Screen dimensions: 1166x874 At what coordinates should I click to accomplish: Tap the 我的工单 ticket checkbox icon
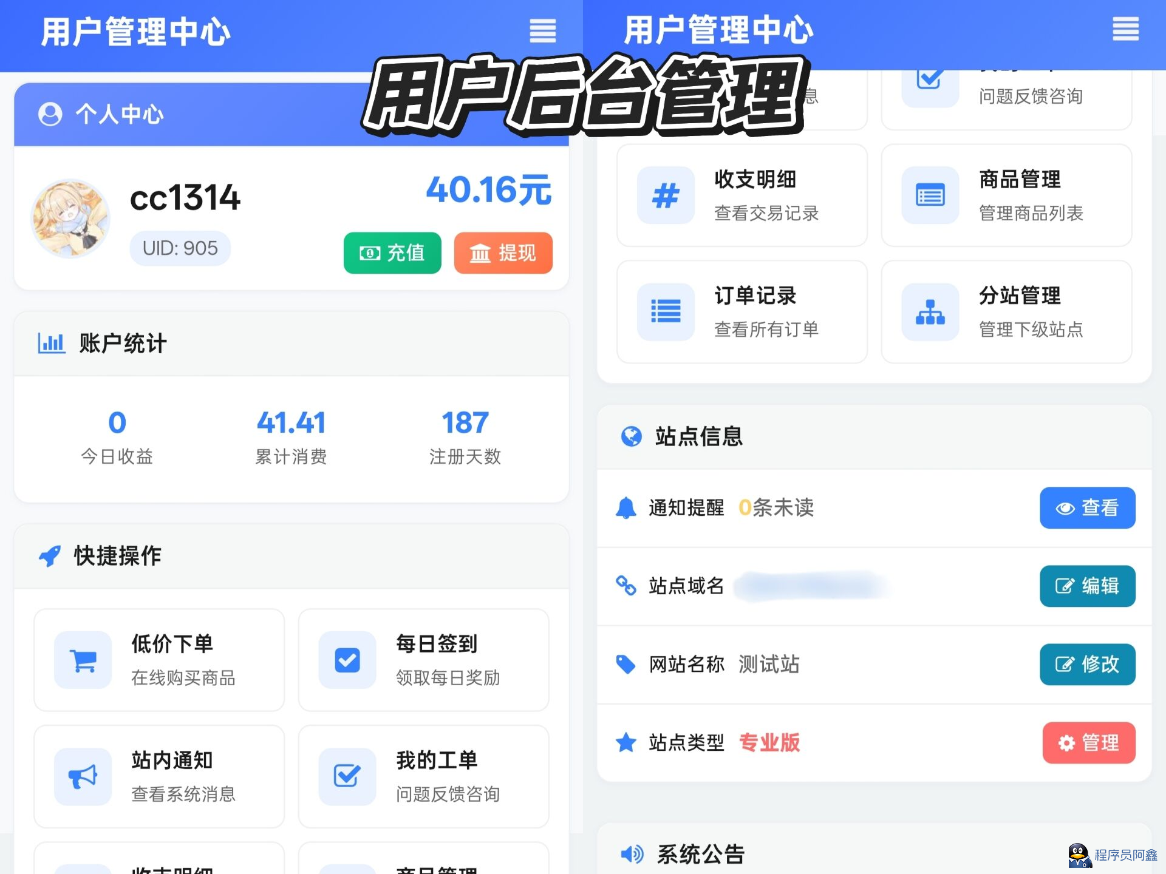pyautogui.click(x=347, y=776)
